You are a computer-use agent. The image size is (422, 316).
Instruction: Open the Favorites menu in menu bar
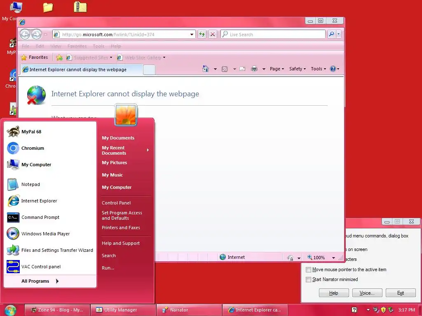tap(77, 46)
